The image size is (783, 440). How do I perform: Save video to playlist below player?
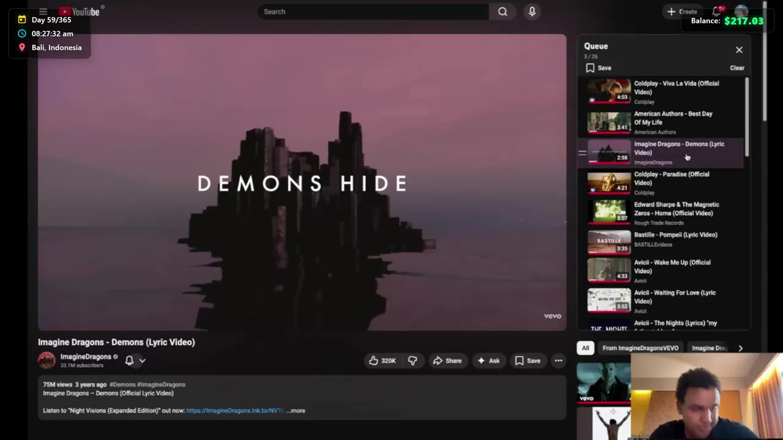(x=528, y=361)
